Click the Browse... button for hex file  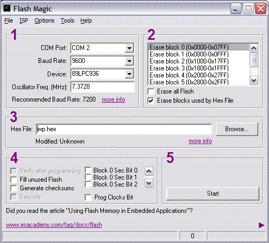(x=237, y=129)
